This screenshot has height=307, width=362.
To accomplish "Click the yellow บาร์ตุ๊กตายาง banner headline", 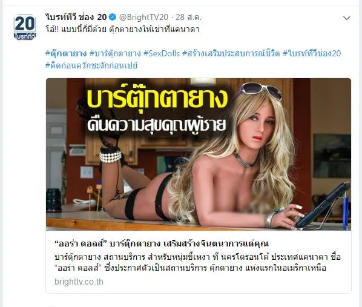I will tap(157, 99).
